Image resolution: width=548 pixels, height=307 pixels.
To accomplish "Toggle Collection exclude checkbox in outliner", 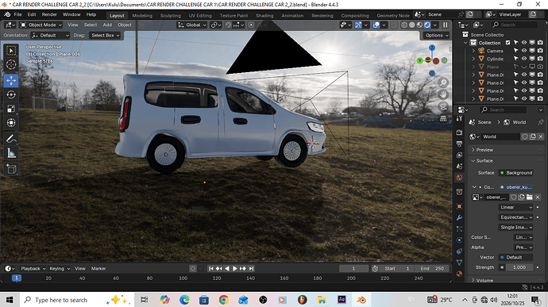I will point(507,43).
